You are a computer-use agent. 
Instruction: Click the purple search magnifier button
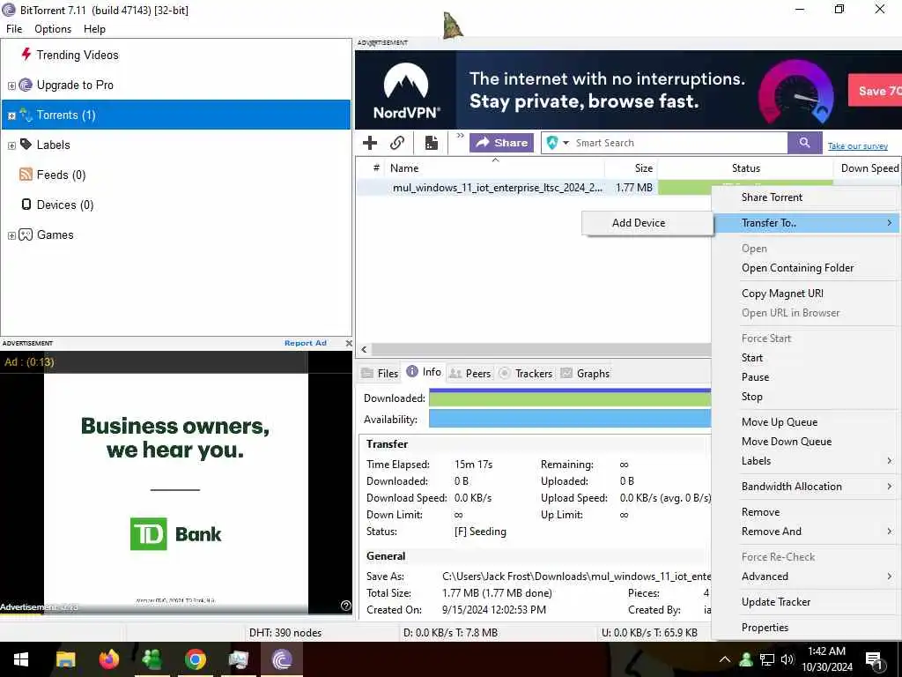coord(805,143)
